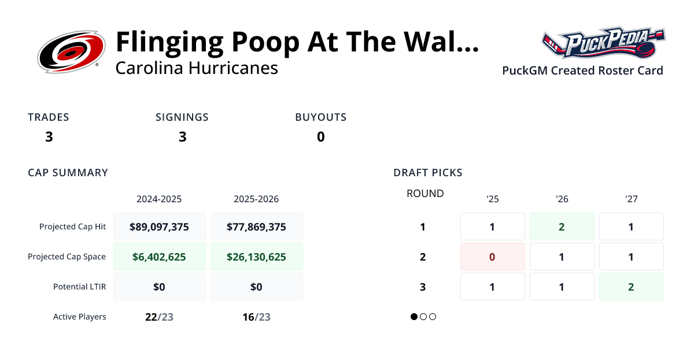This screenshot has width=694, height=364.
Task: Click the red second-round '25 pick cell
Action: click(x=492, y=257)
